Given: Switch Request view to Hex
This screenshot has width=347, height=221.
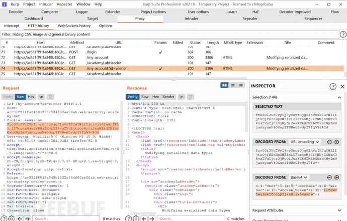Looking at the screenshot, I should tap(31, 97).
